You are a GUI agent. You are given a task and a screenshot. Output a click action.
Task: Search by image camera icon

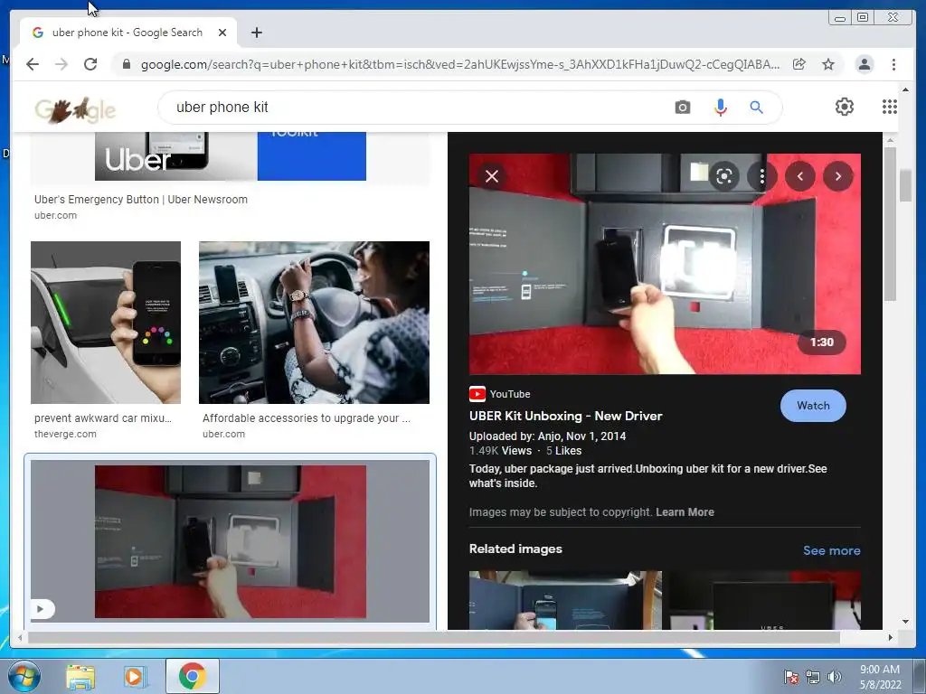[683, 108]
